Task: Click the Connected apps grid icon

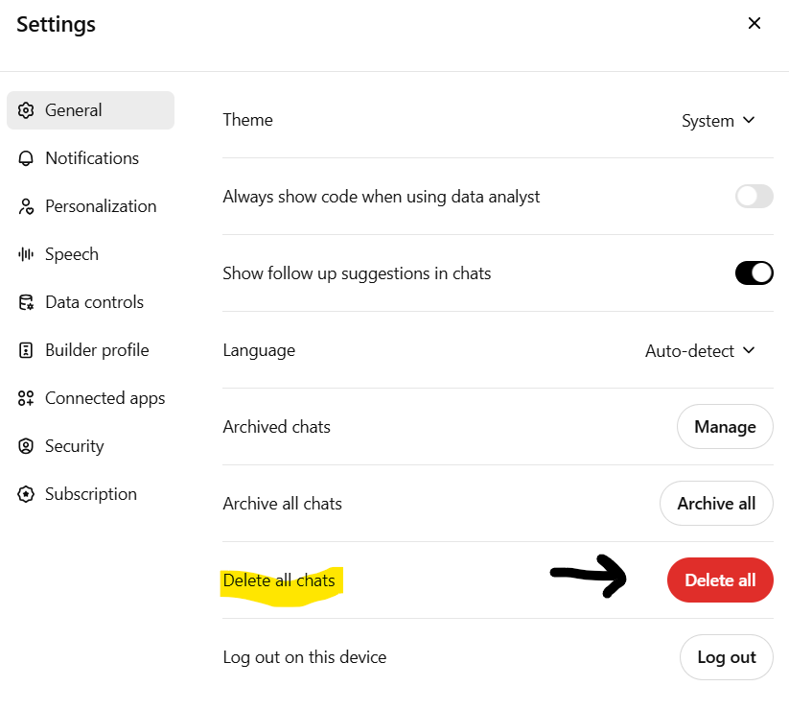Action: pyautogui.click(x=26, y=398)
